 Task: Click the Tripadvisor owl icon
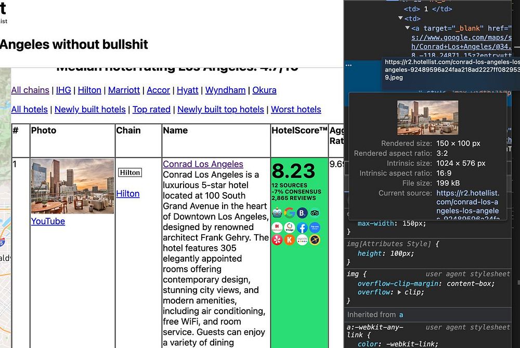pos(315,213)
